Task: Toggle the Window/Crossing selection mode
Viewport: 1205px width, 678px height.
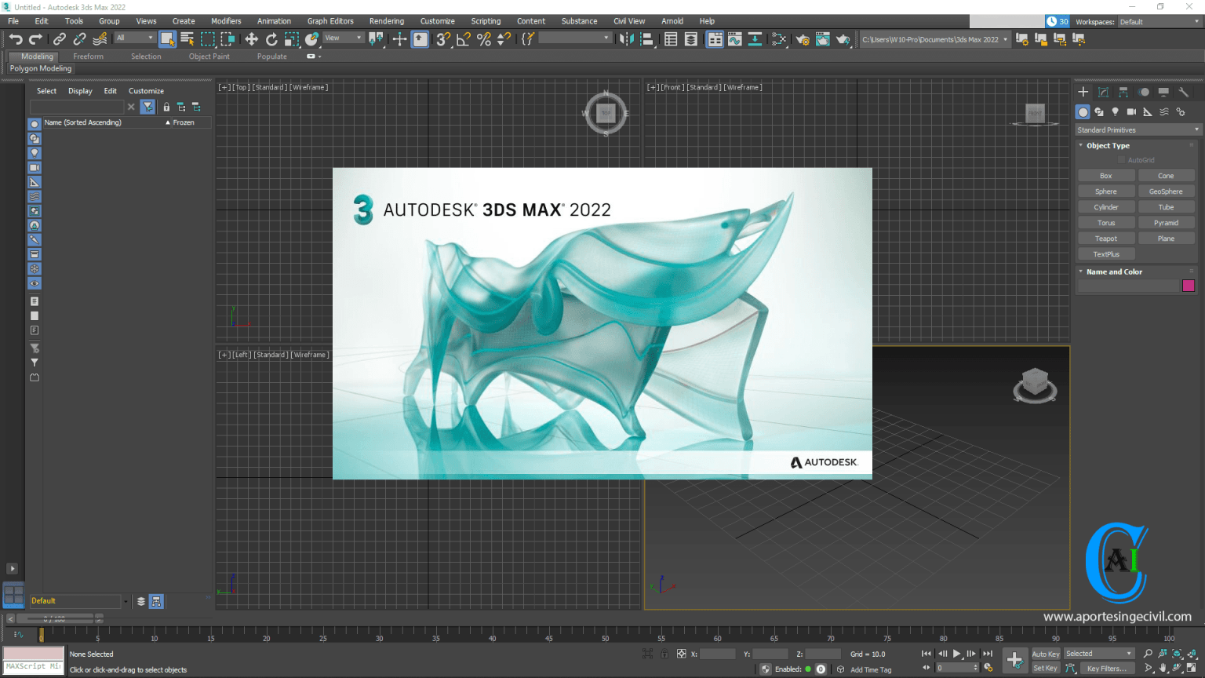Action: pos(228,39)
